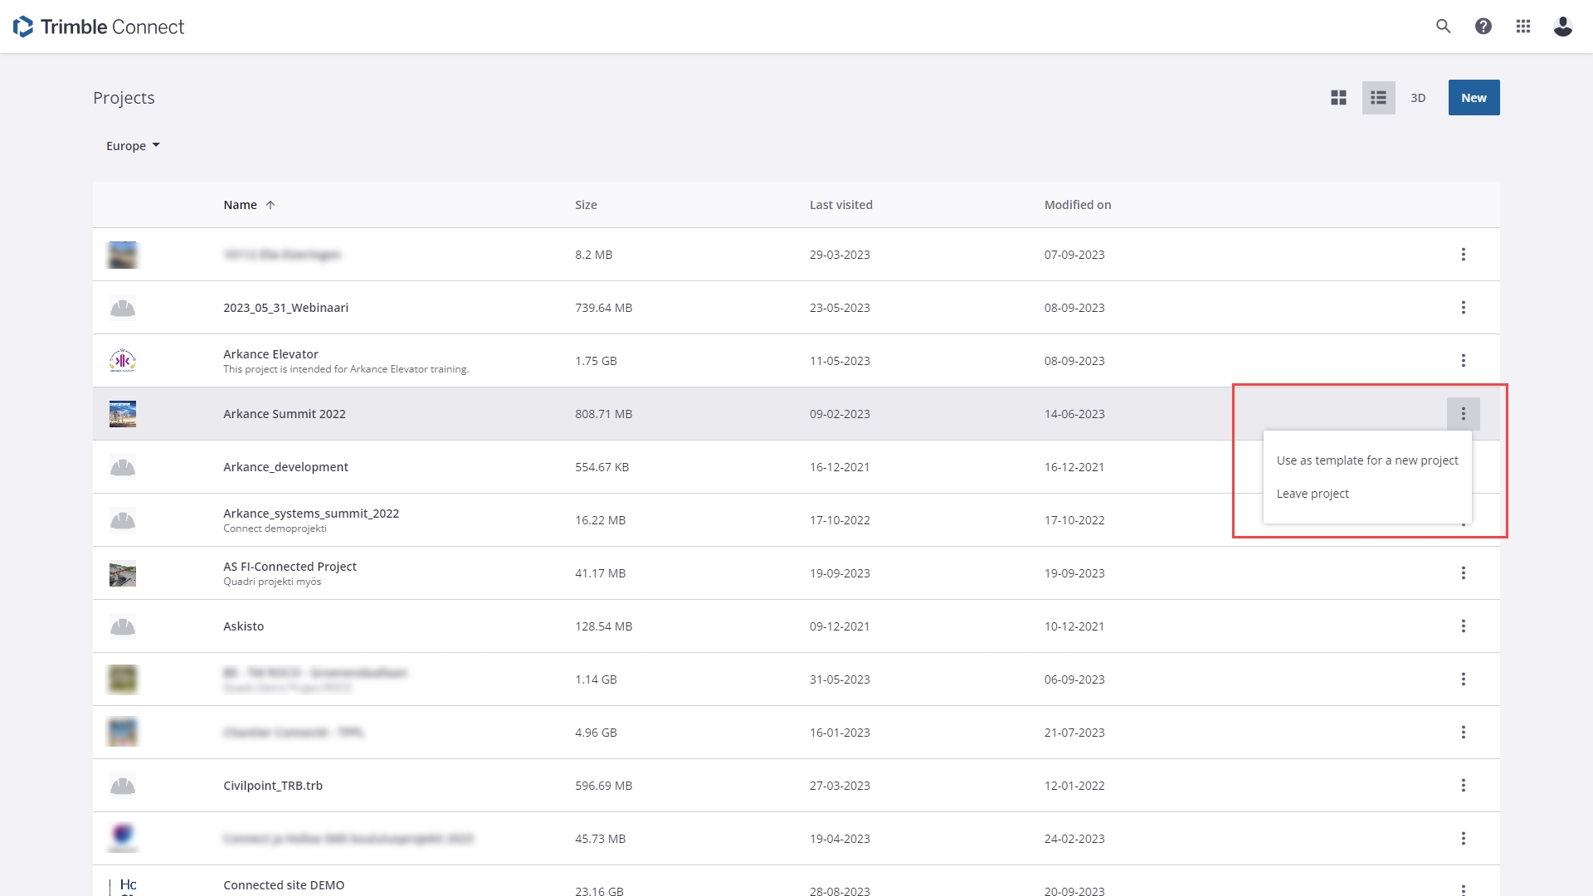Select Use as template for new project
The image size is (1593, 896).
click(1367, 460)
